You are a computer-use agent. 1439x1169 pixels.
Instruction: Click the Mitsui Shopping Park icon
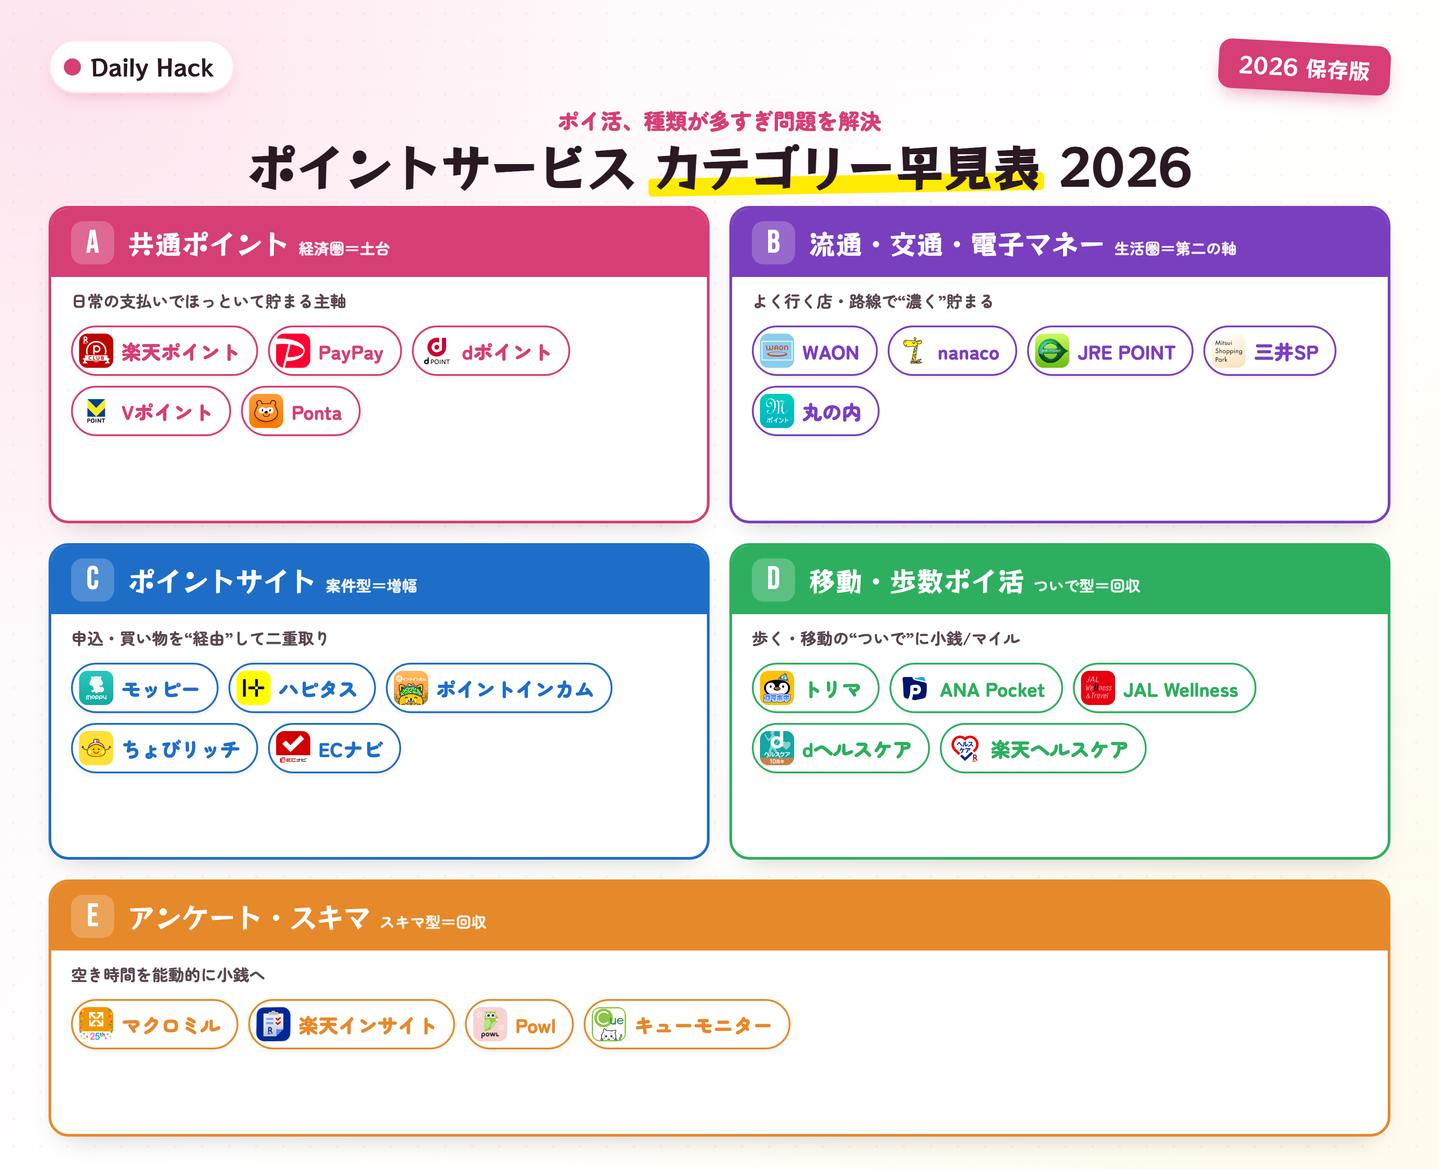click(1228, 351)
